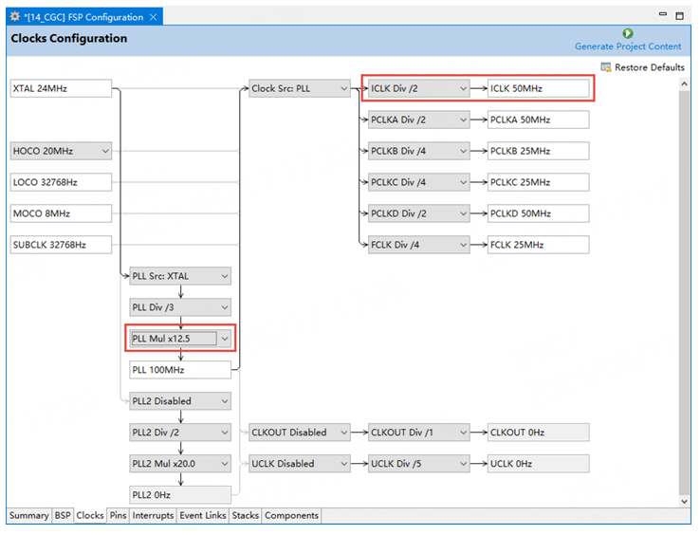Click the Restore Defaults icon
This screenshot has height=535, width=700.
[x=606, y=67]
